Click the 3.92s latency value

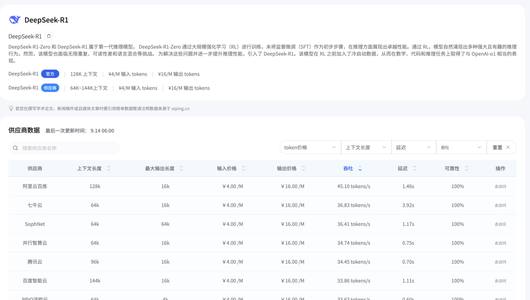coord(408,205)
